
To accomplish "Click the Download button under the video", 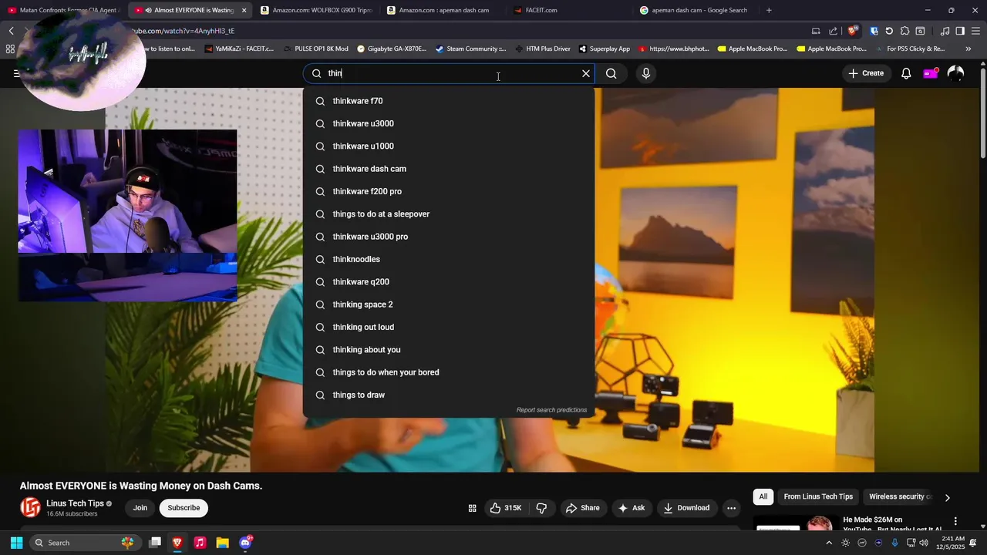I will click(x=686, y=508).
